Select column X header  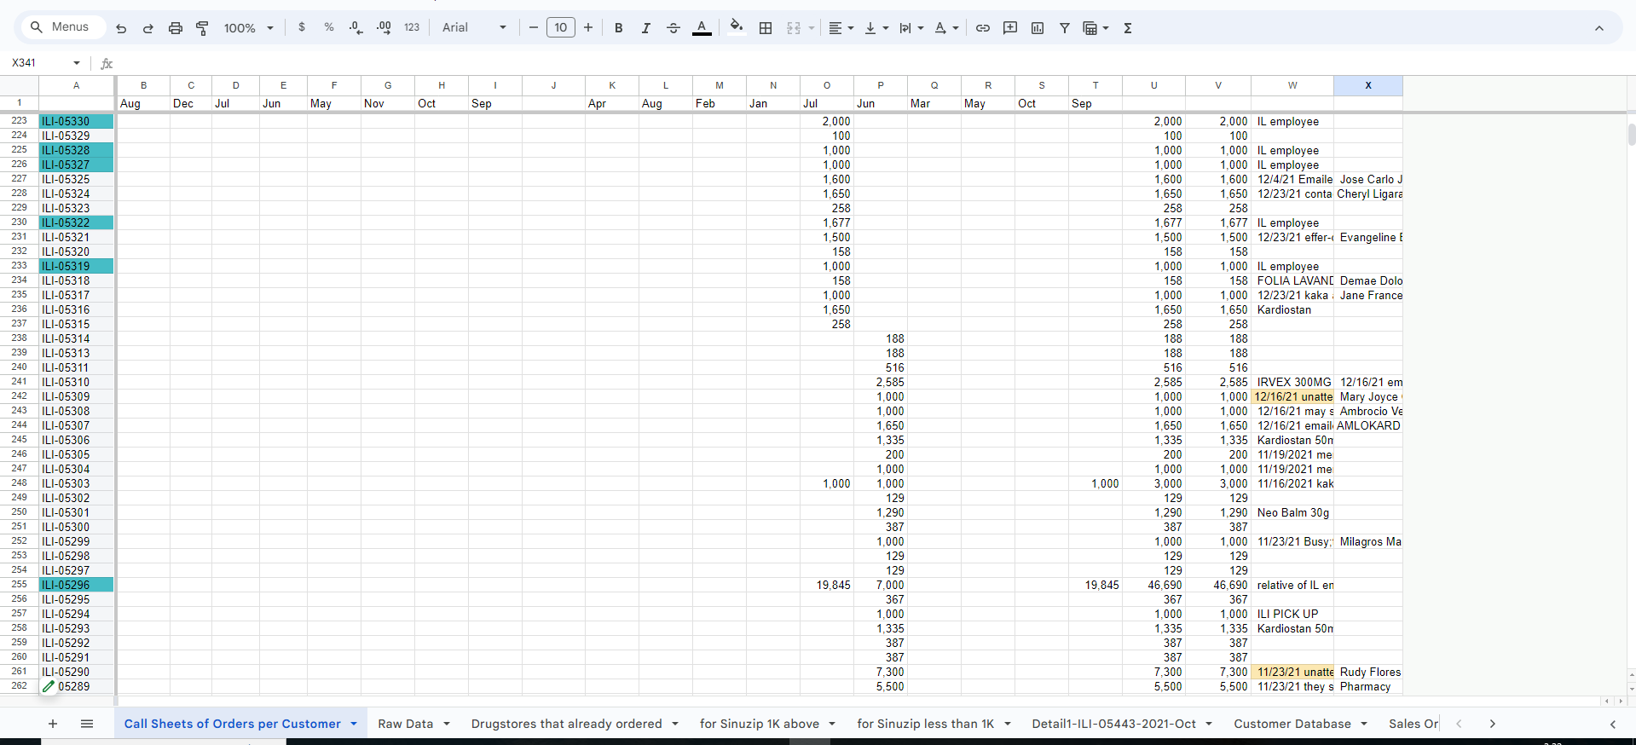point(1368,85)
